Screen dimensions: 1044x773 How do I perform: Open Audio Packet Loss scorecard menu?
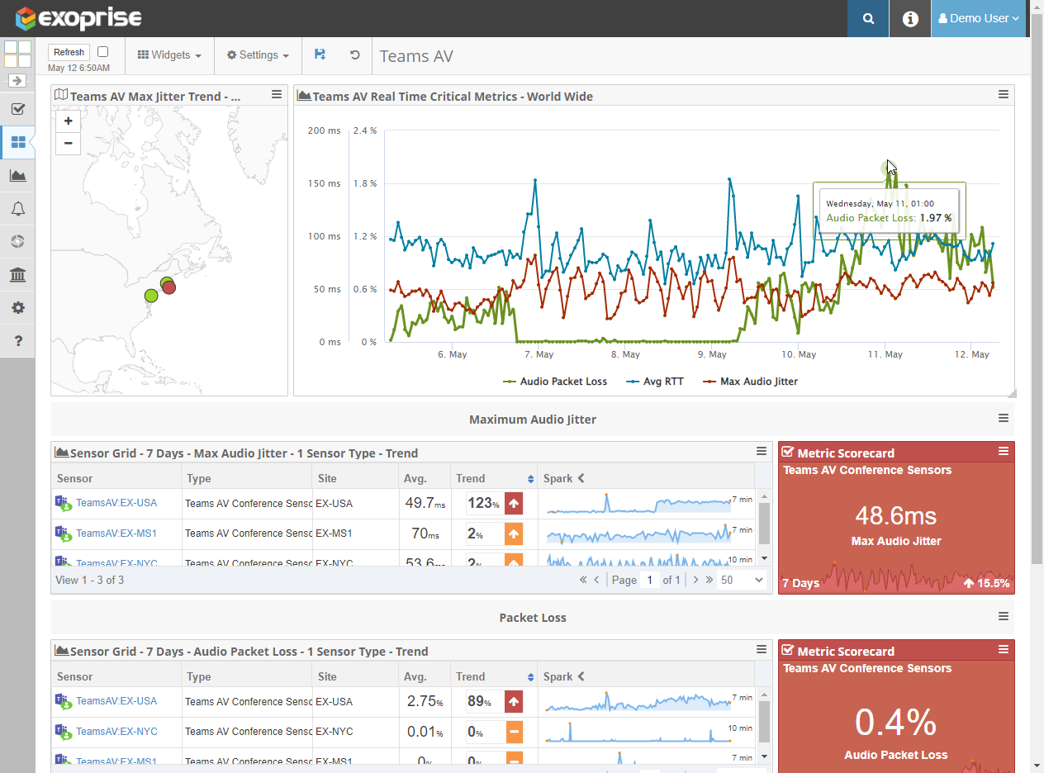[x=1004, y=649]
